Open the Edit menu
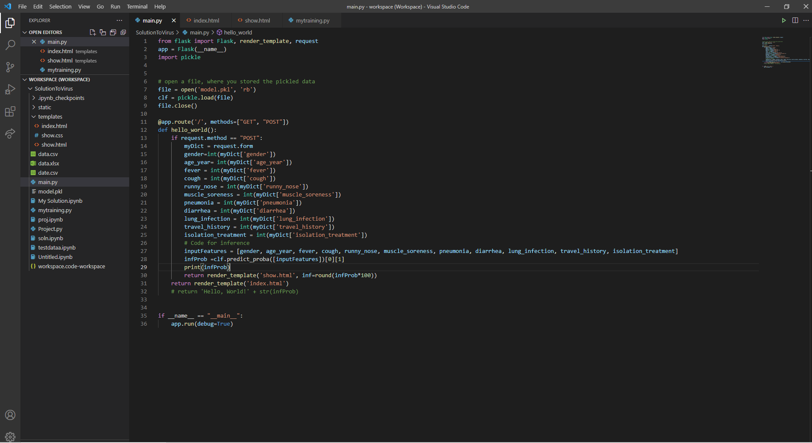The image size is (812, 443). coord(38,6)
